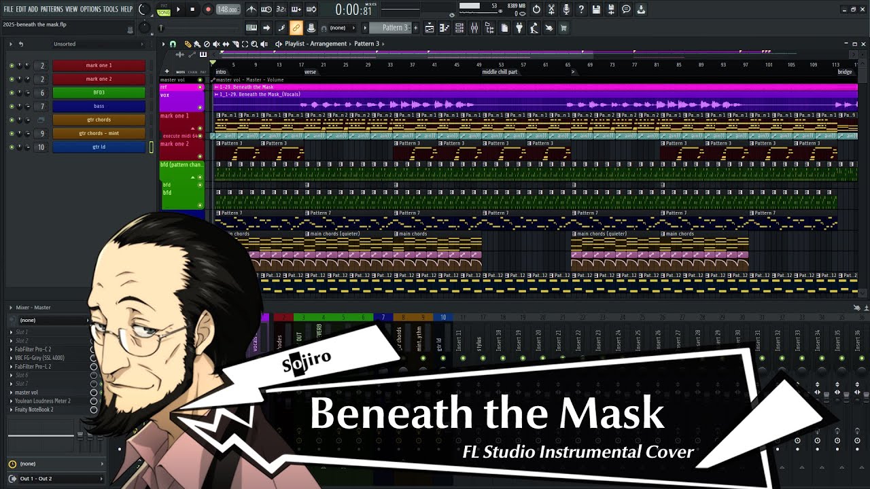The image size is (870, 489).
Task: Select the 'gtr chords' channel button
Action: tap(99, 120)
